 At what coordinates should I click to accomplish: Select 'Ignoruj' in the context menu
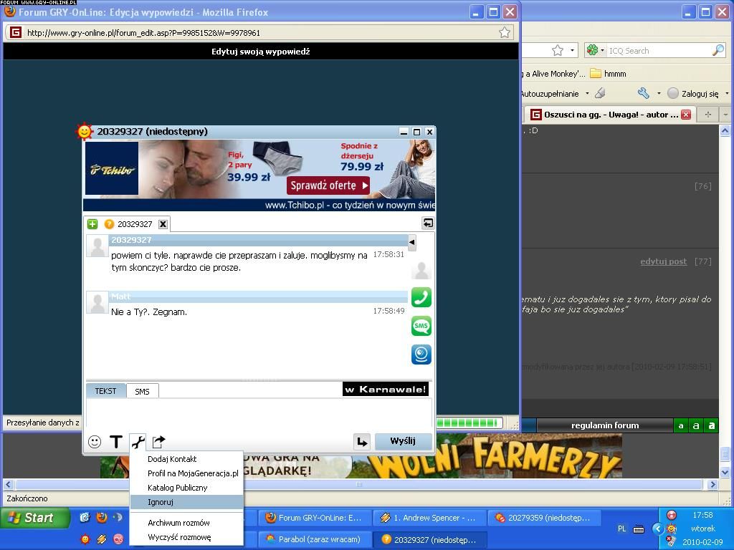click(x=186, y=502)
